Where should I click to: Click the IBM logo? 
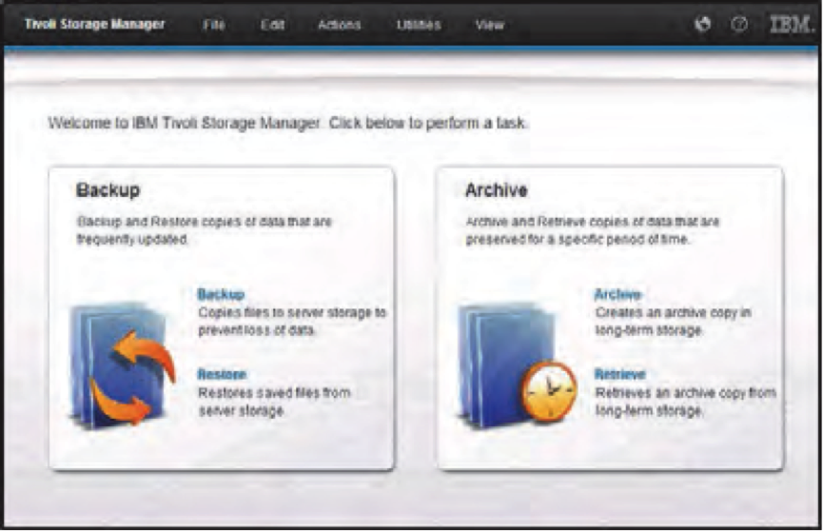[791, 24]
